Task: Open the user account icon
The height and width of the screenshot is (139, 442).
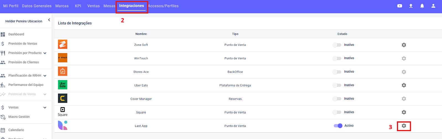Action: pyautogui.click(x=433, y=6)
